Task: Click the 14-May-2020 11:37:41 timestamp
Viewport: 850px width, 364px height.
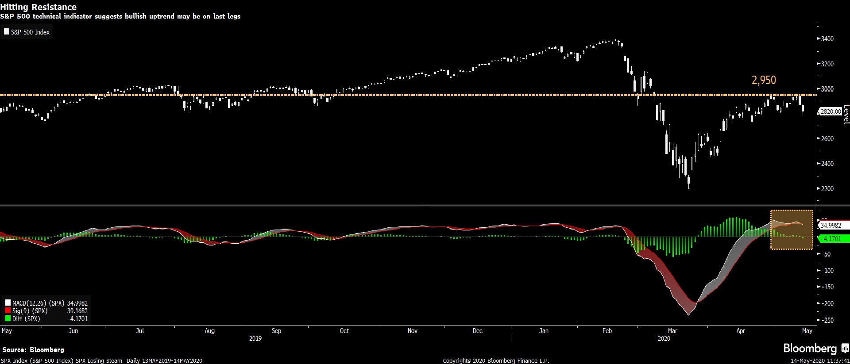Action: tap(820, 361)
